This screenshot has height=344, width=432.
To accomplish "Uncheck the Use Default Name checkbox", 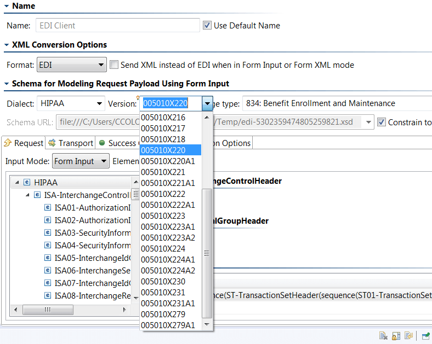I will 207,25.
